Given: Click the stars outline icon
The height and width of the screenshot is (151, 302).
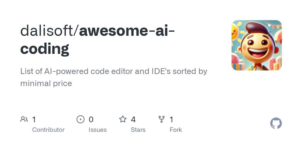Looking at the screenshot, I should 123,119.
